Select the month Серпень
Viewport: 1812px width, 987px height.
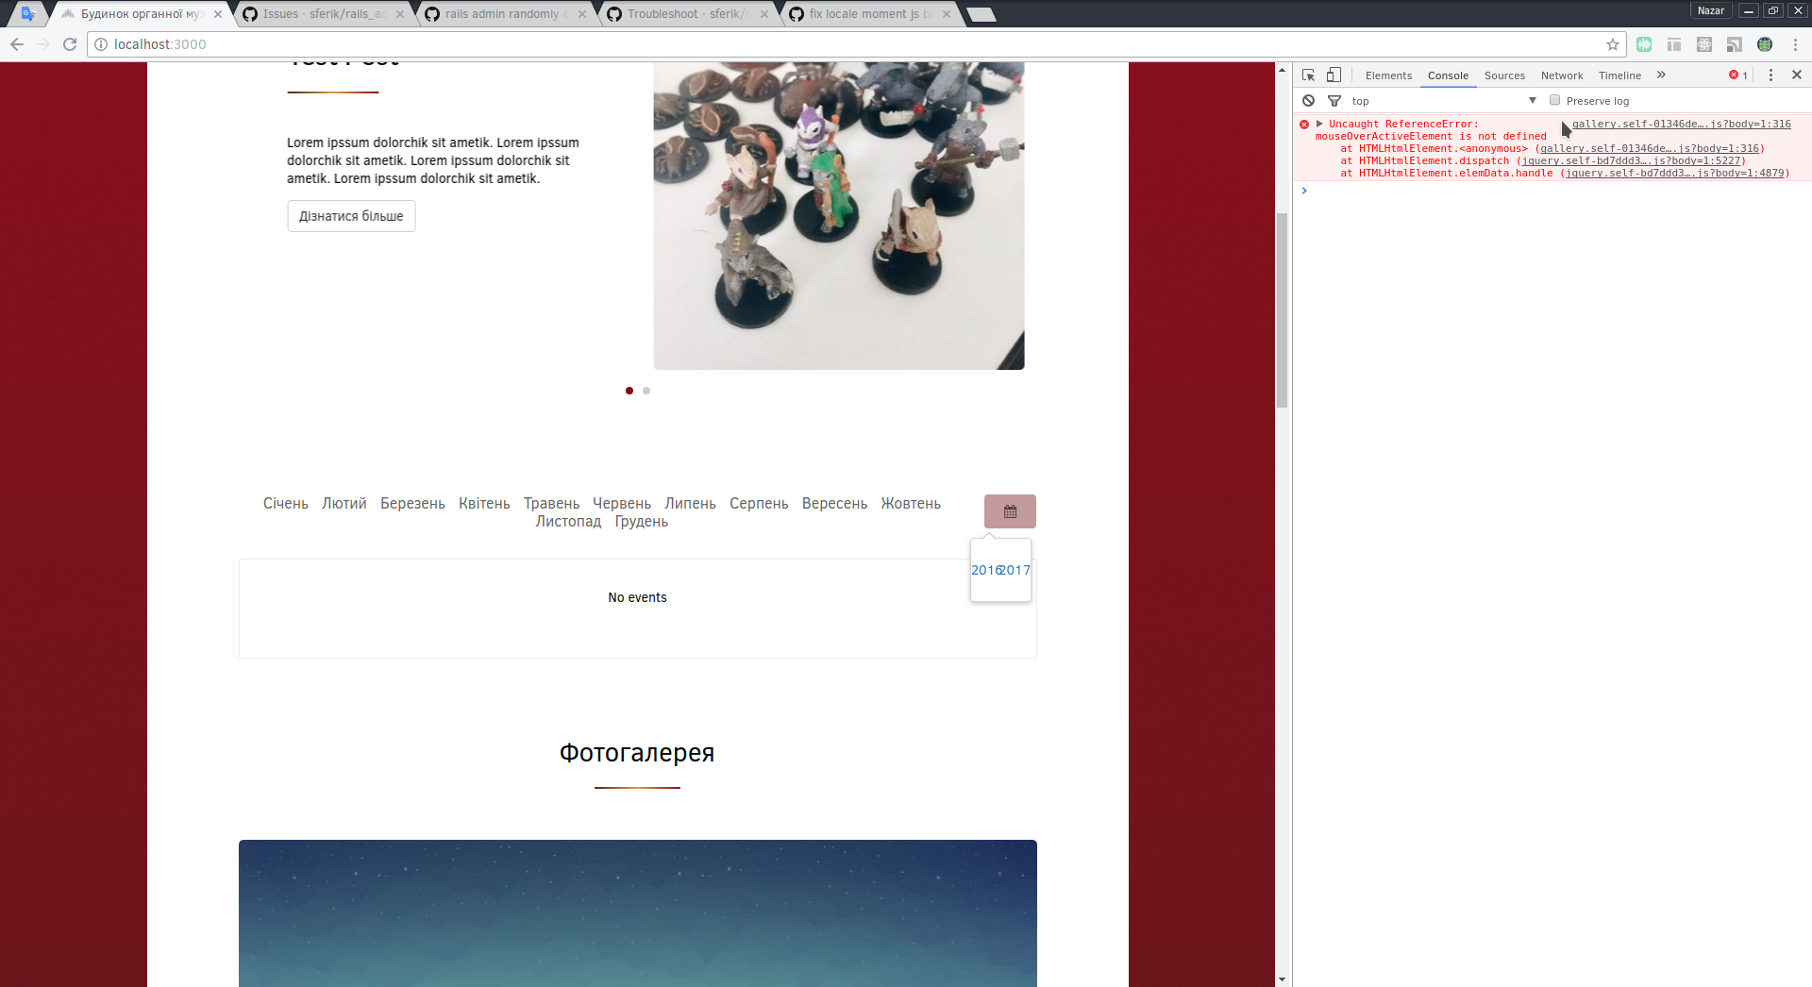759,504
